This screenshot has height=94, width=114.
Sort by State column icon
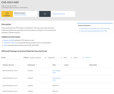point(57,65)
